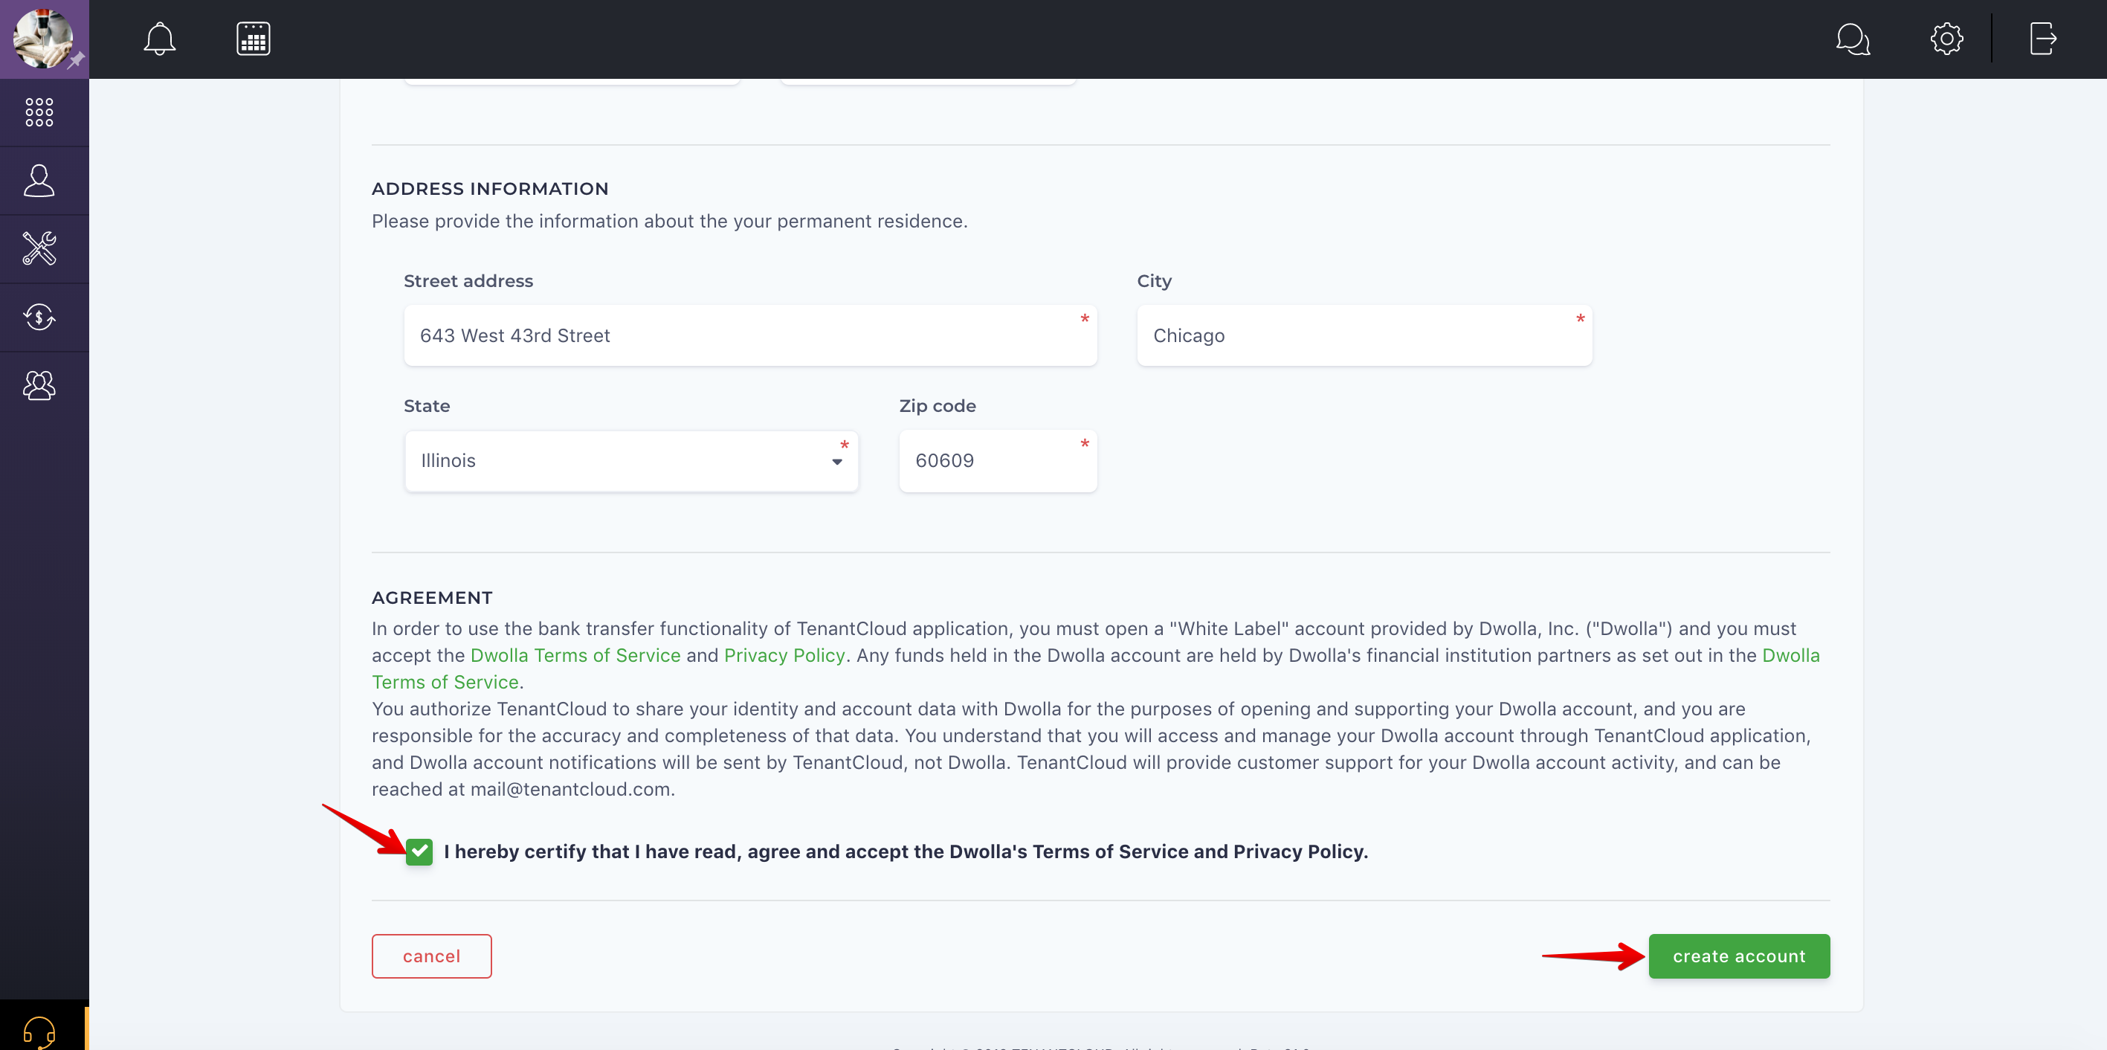Open the dashboard grid icon in sidebar
Viewport: 2107px width, 1050px height.
tap(39, 112)
